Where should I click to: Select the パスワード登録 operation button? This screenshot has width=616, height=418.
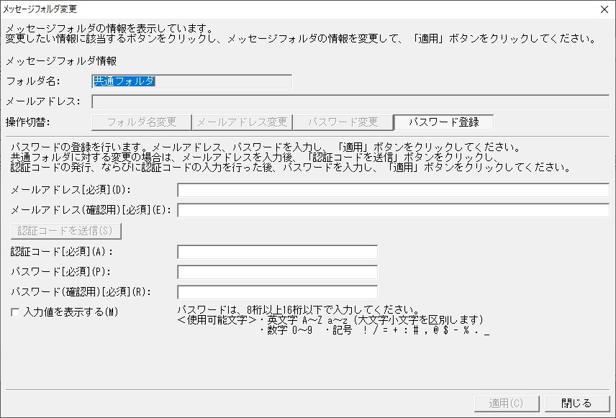pos(443,122)
